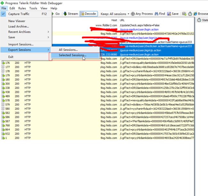Open the Rules menu
The width and height of the screenshot is (208, 196).
pyautogui.click(x=22, y=8)
